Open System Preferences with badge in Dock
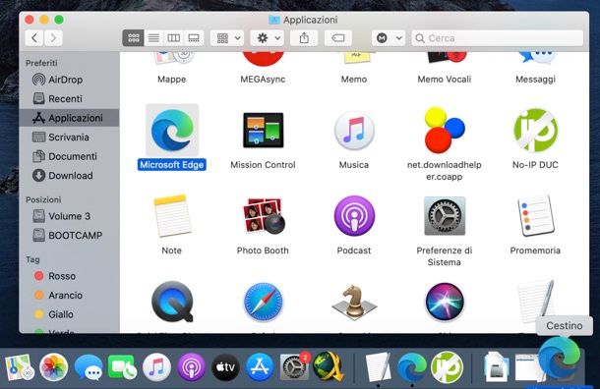 (294, 366)
